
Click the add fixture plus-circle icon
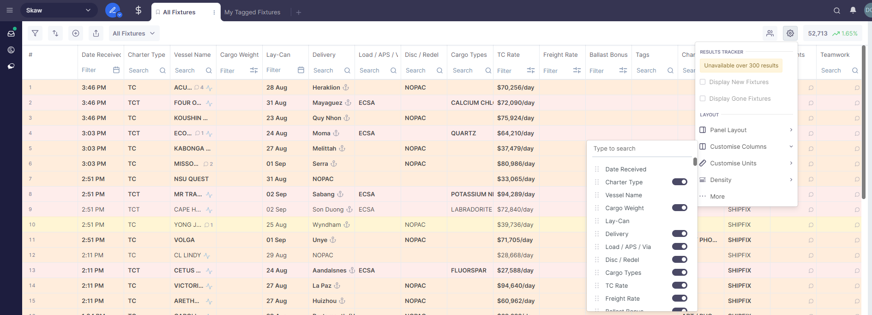coord(76,33)
